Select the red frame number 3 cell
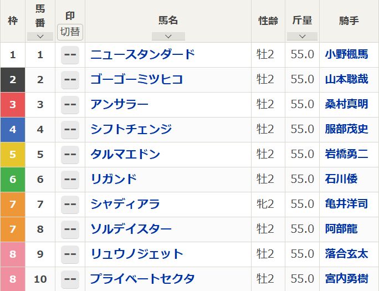The height and width of the screenshot is (291, 379). click(x=13, y=105)
